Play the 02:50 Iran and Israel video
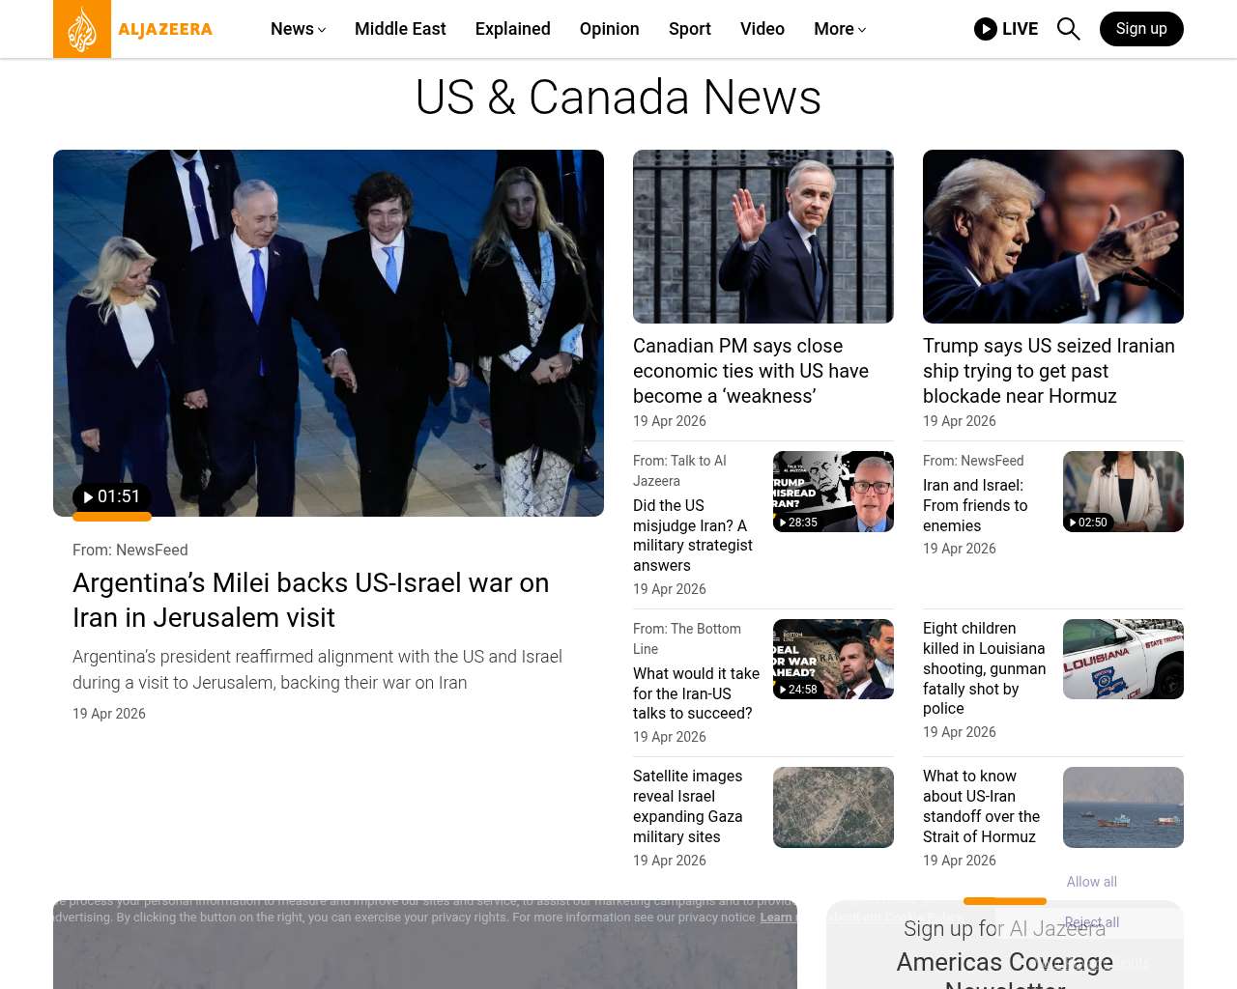 click(x=1088, y=523)
